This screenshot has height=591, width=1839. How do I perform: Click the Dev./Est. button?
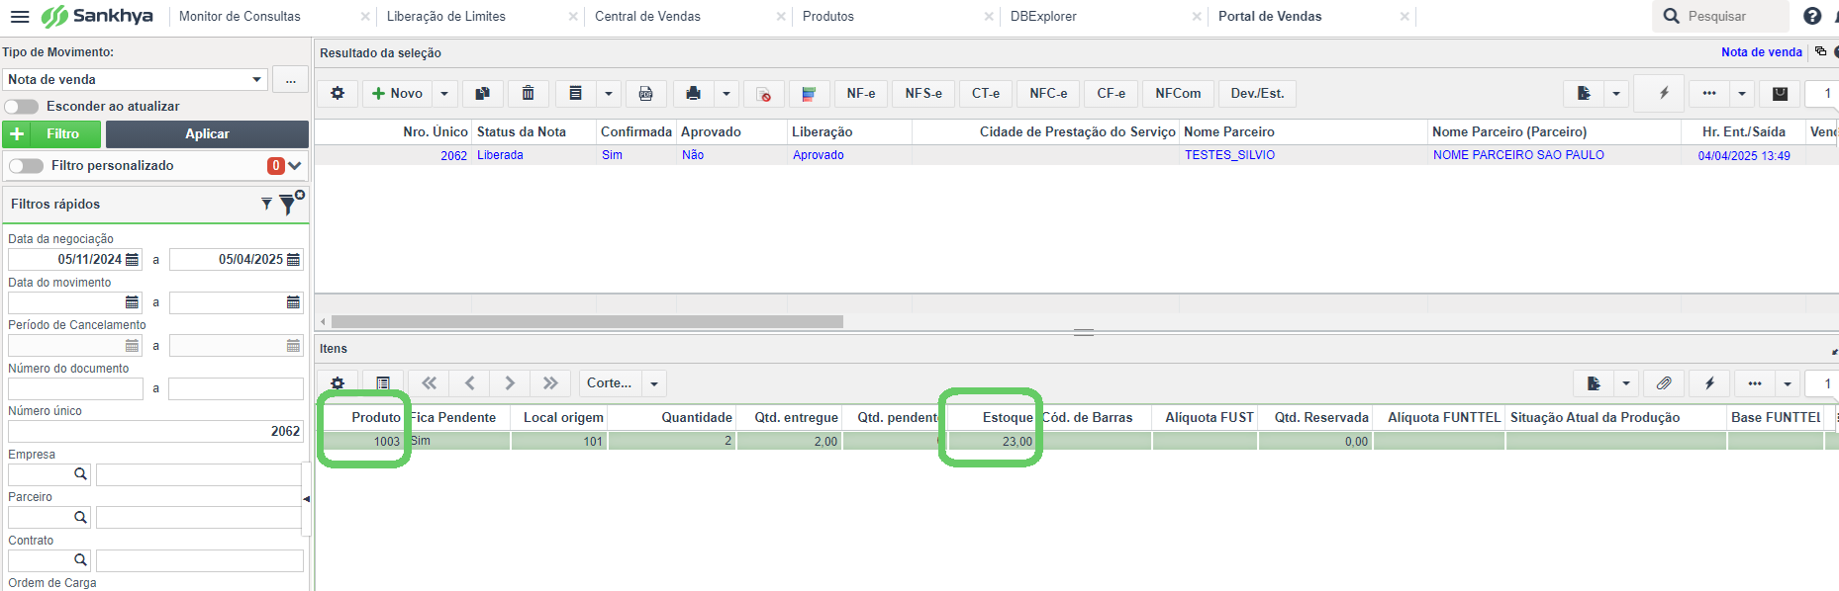pyautogui.click(x=1257, y=93)
